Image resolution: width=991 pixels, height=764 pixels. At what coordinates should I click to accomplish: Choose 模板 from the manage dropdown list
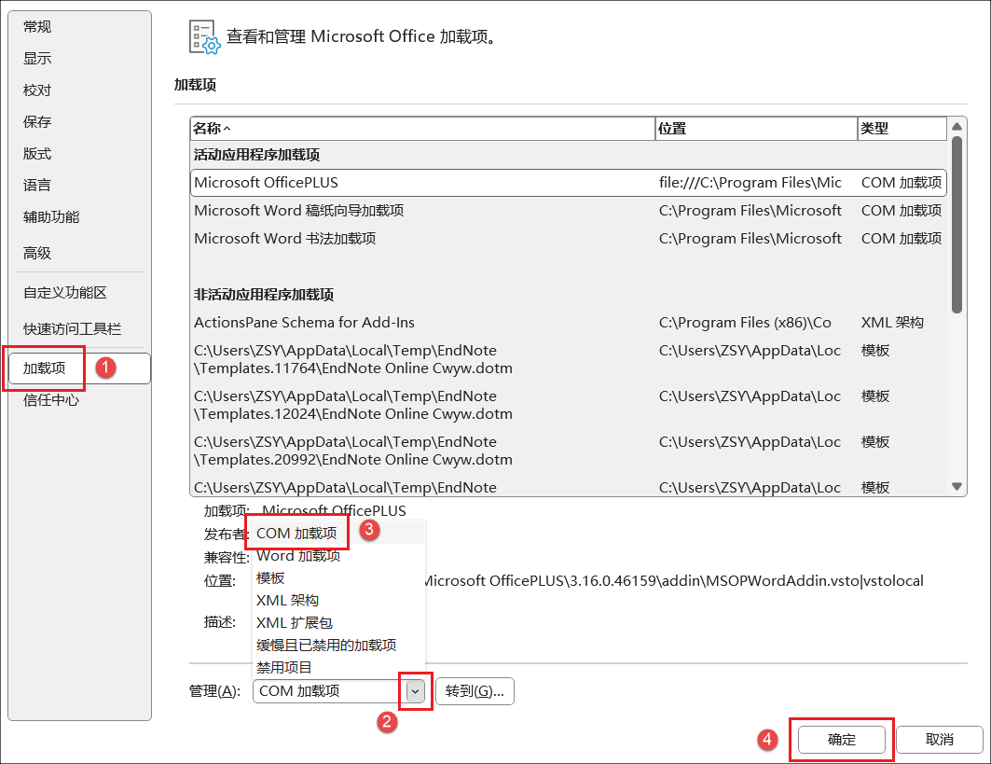tap(338, 578)
